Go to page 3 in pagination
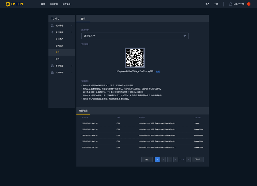257x186 pixels. coord(170,160)
